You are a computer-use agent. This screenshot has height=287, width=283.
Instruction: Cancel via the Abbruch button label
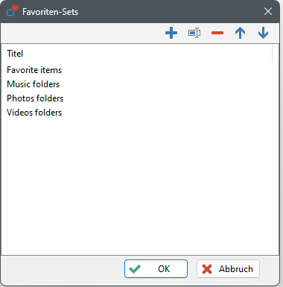click(236, 269)
